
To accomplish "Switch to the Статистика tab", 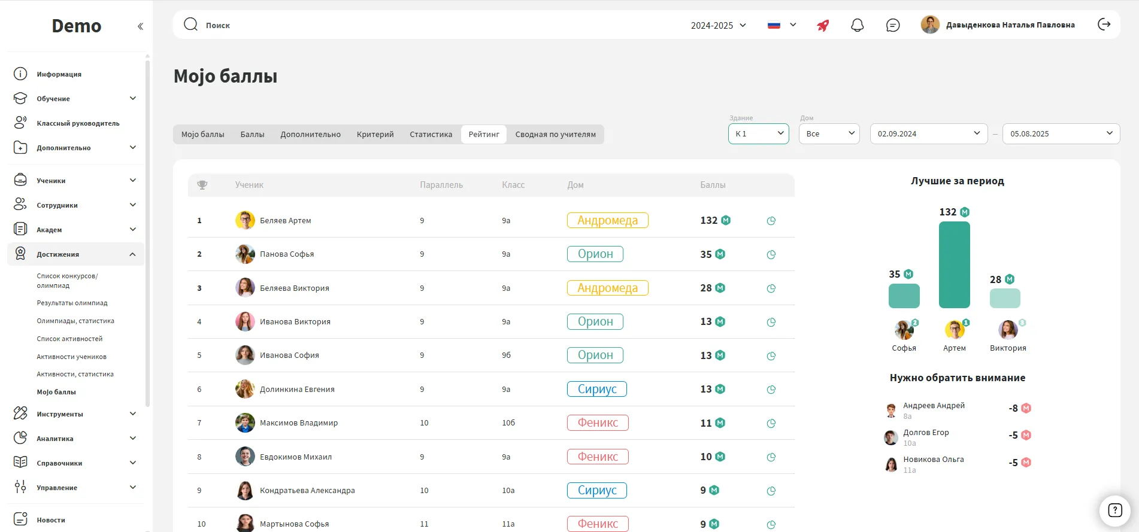I will click(431, 135).
